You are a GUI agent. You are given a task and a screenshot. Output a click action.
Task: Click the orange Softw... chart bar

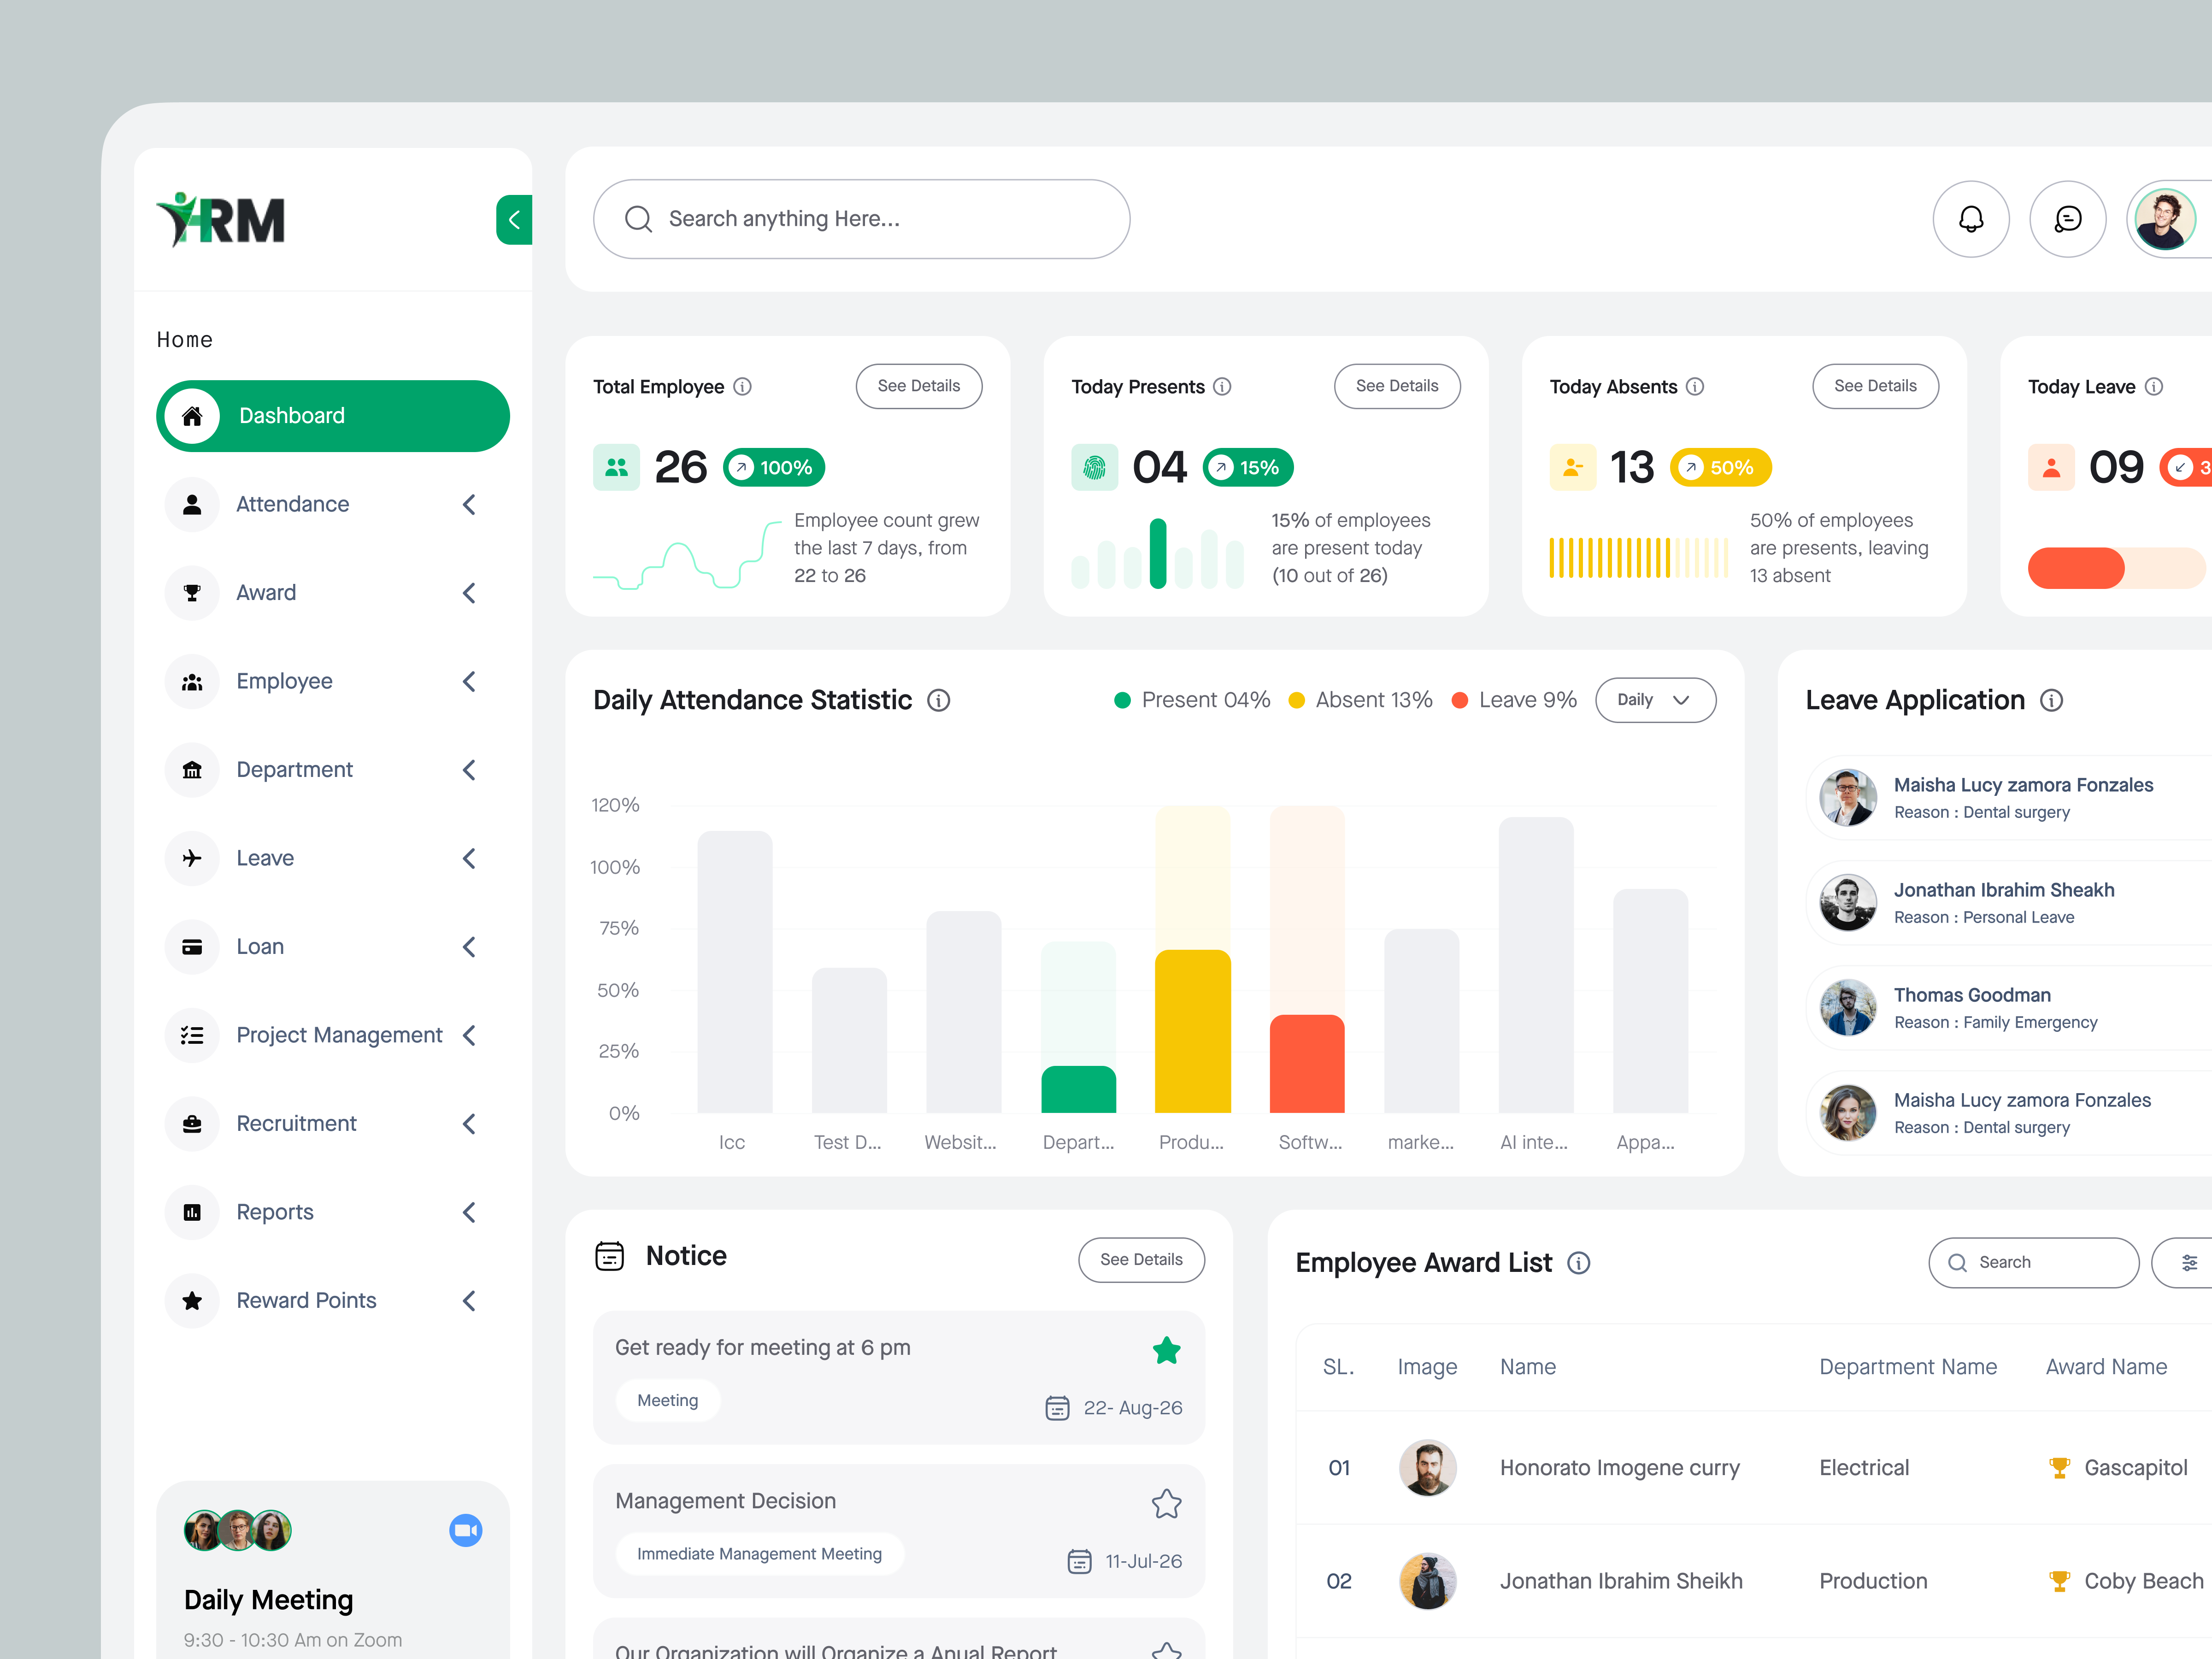pyautogui.click(x=1307, y=1064)
